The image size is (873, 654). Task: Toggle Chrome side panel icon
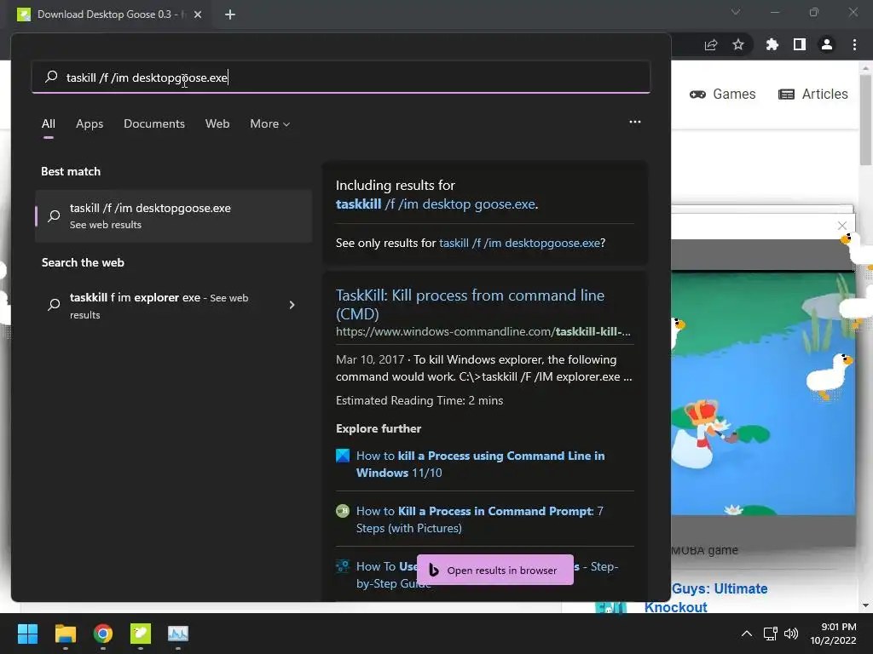(800, 44)
